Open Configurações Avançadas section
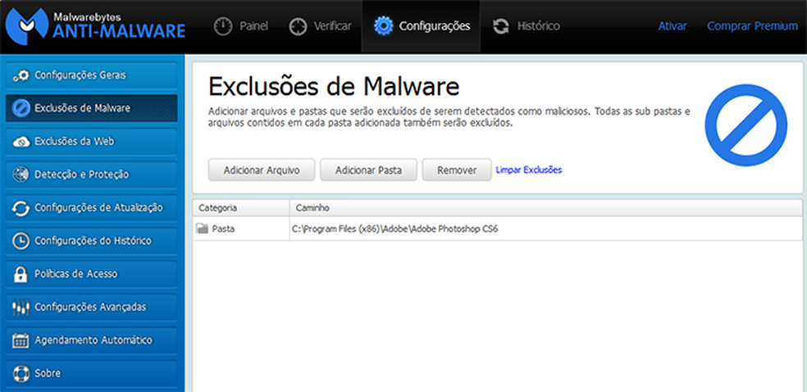Viewport: 807px width, 392px height. (92, 307)
